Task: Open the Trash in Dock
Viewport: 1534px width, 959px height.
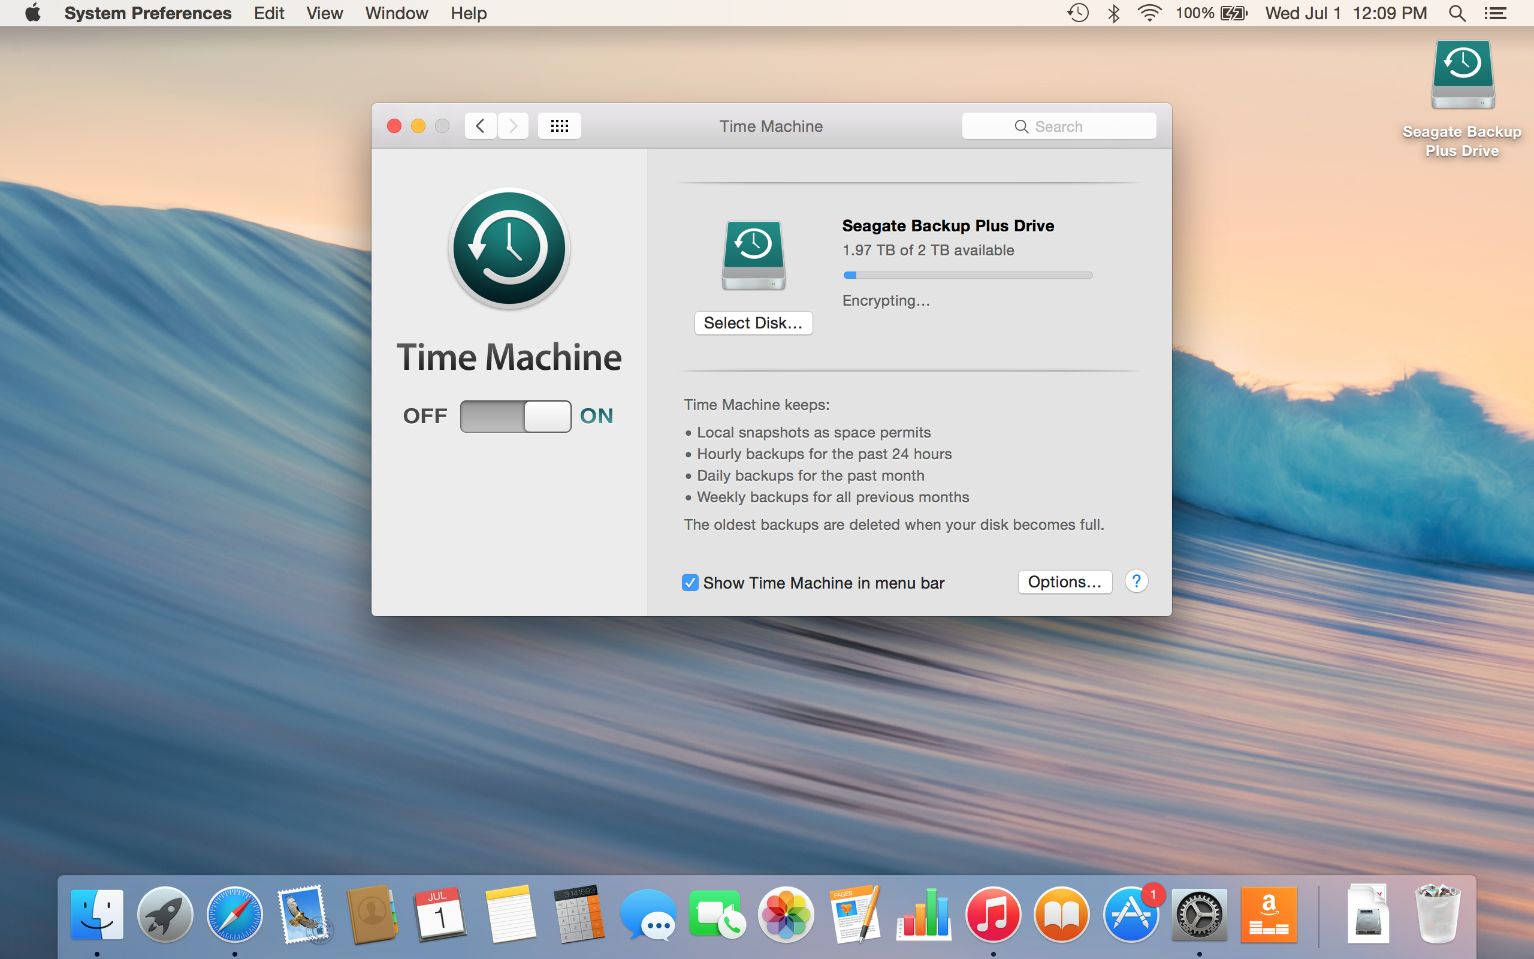Action: click(x=1438, y=915)
